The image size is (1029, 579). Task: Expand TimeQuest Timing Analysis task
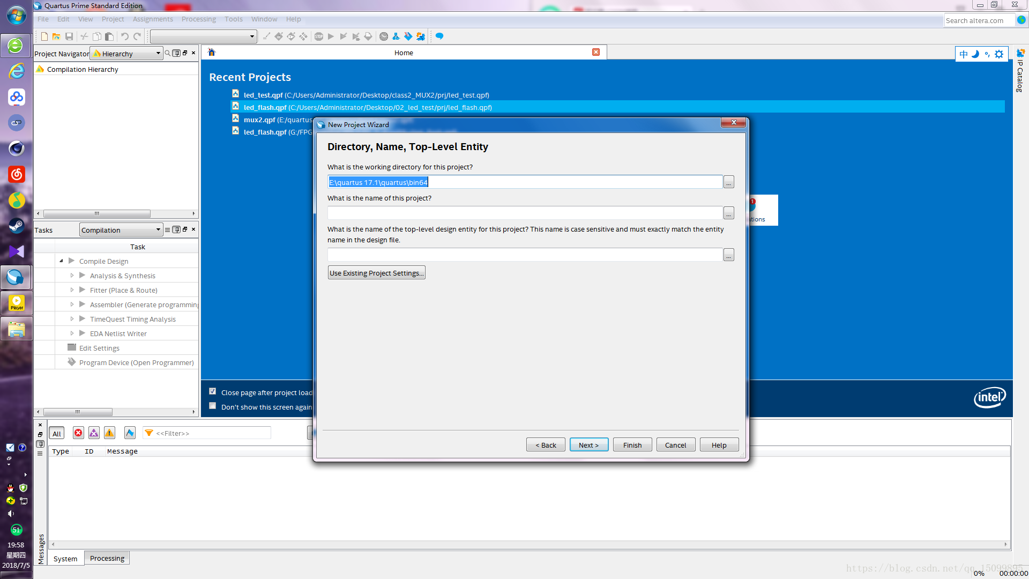pyautogui.click(x=72, y=318)
